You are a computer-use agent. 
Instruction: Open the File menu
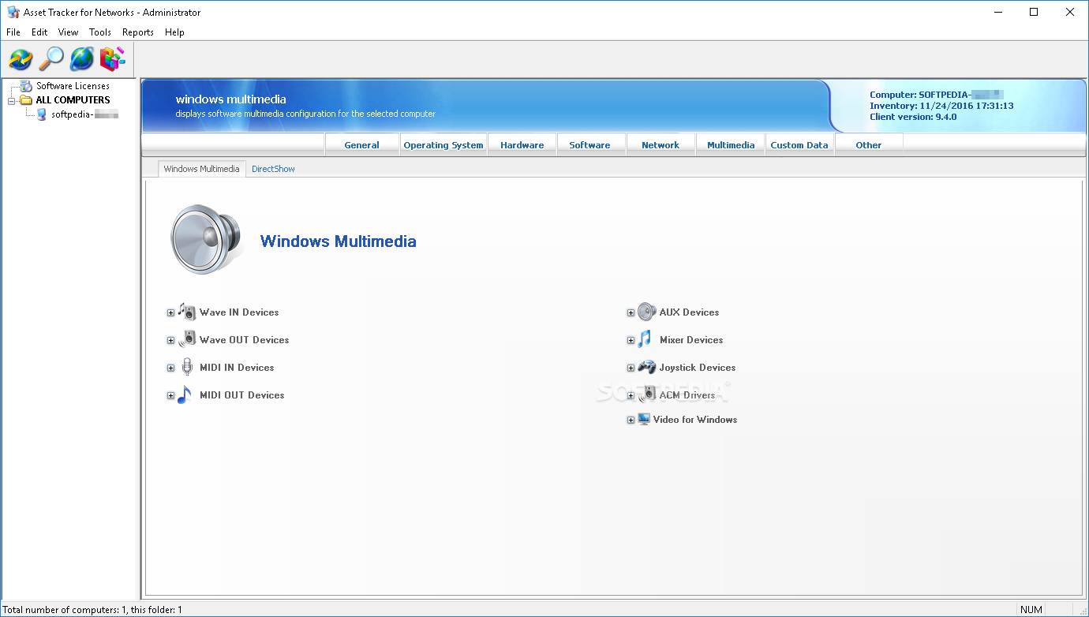pos(13,32)
